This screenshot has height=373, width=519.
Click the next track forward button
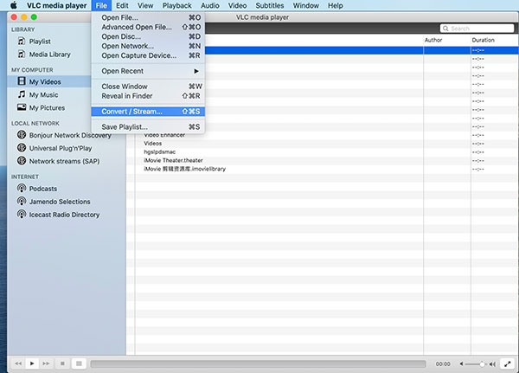46,363
